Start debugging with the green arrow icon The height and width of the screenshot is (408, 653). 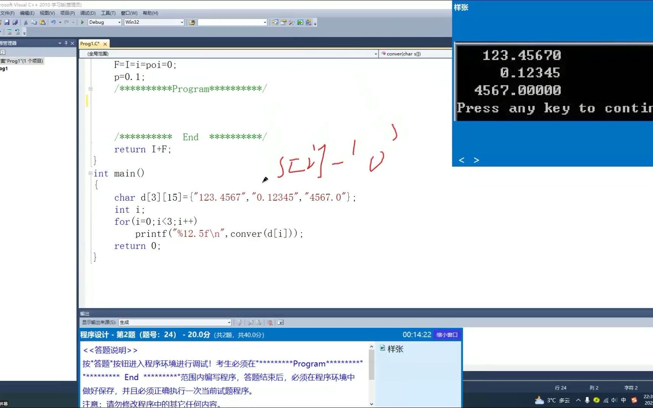coord(82,22)
